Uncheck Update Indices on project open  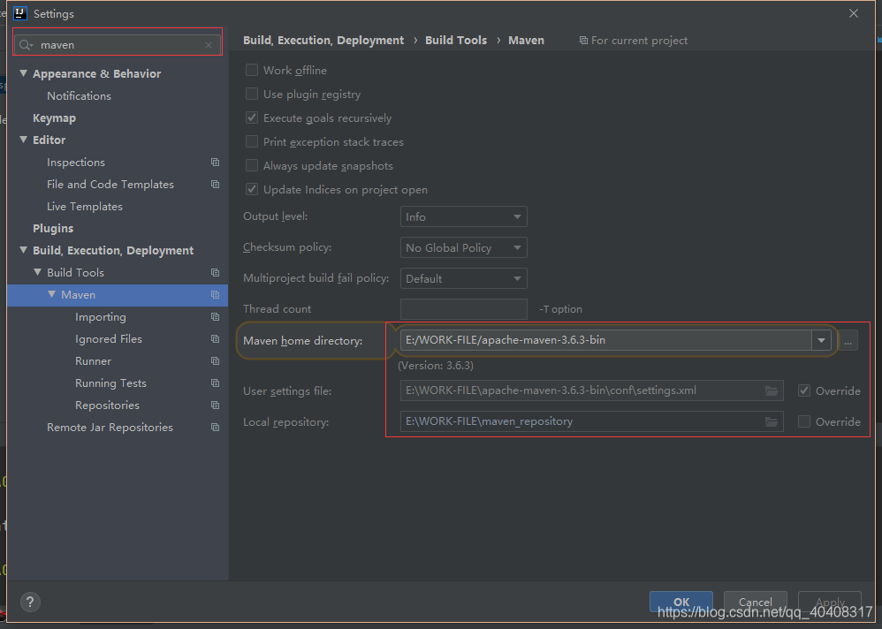[252, 189]
